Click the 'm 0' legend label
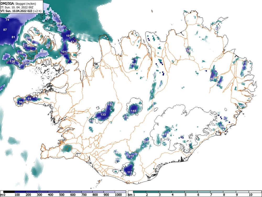 3,195
